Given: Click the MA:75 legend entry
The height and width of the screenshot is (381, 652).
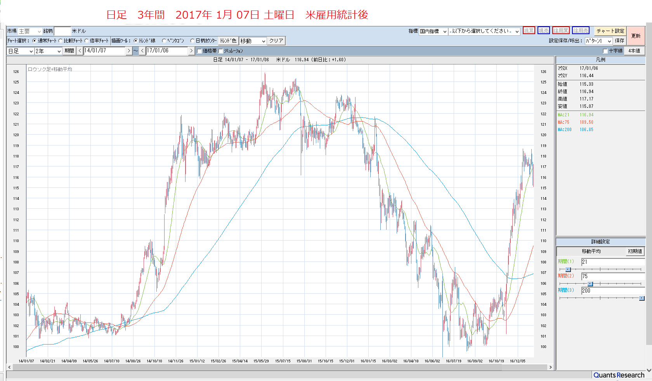Looking at the screenshot, I should click(x=576, y=122).
